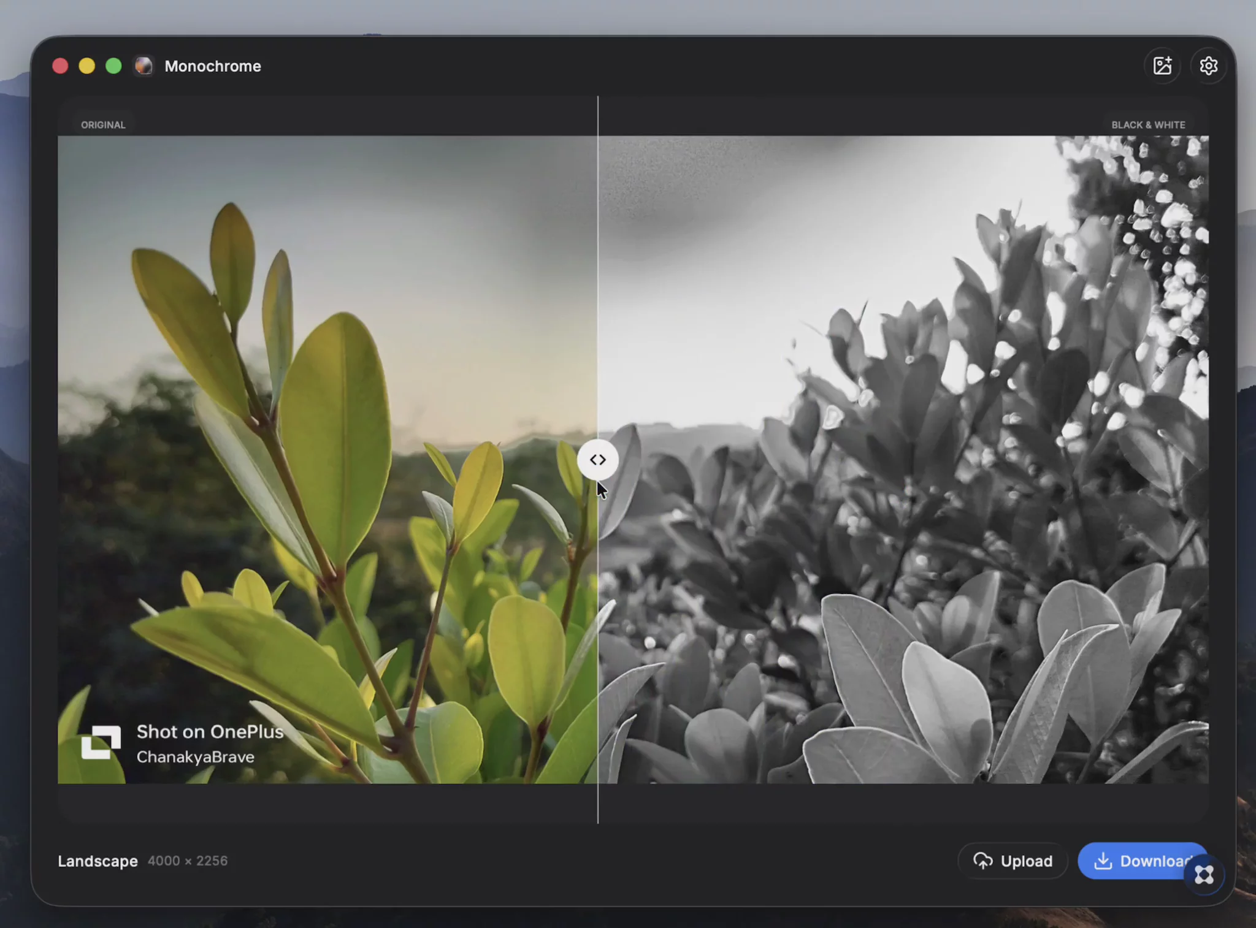
Task: Click the black and white side of the preview
Action: (903, 459)
